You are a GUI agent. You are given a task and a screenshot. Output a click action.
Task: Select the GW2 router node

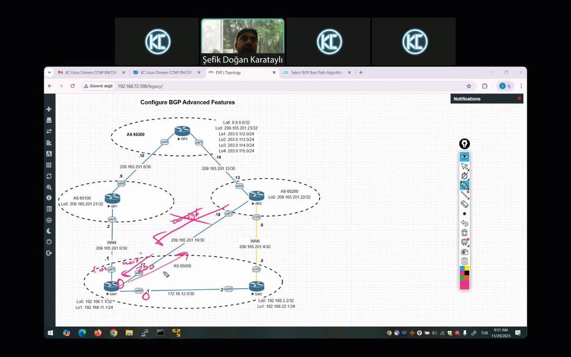tap(256, 286)
